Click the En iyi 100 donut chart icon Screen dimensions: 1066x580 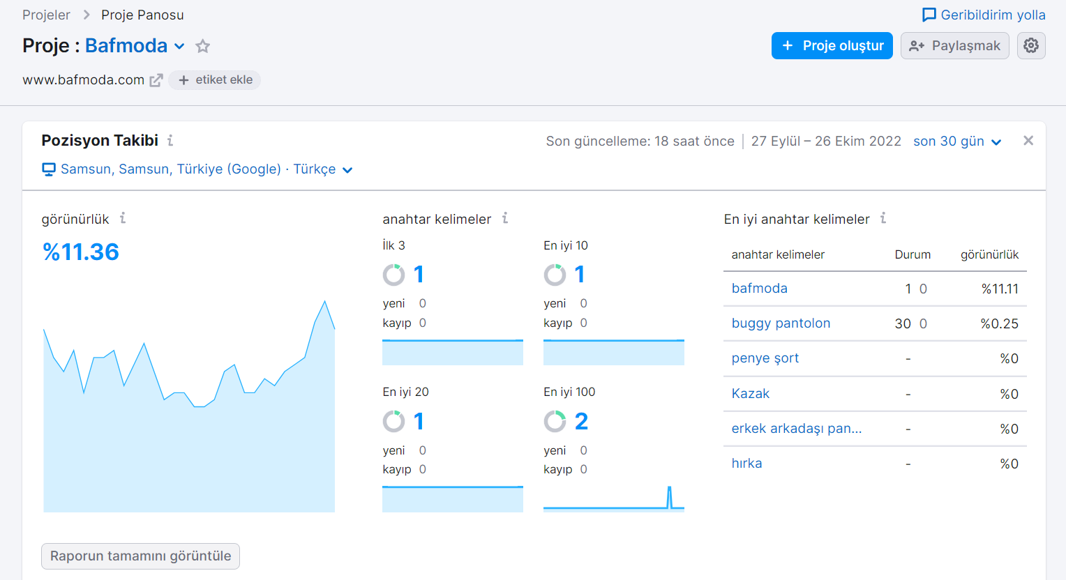click(x=555, y=421)
